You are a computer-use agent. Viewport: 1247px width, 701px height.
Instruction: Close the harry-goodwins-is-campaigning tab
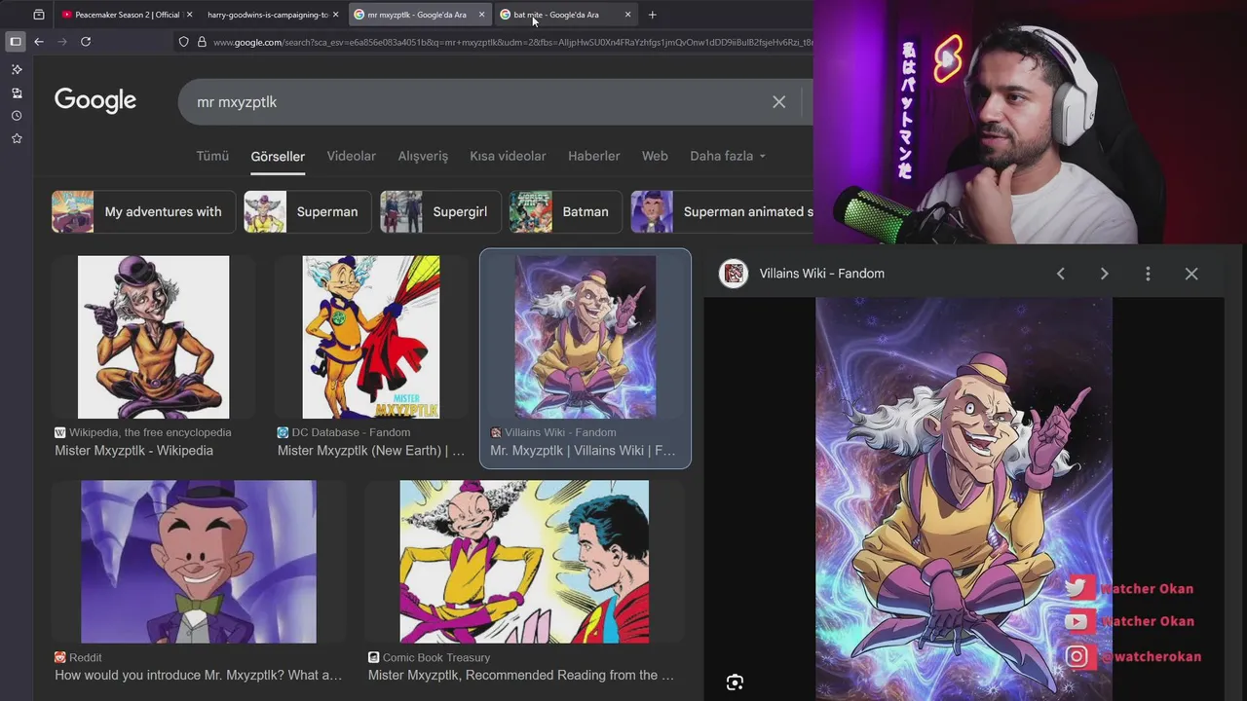click(x=335, y=15)
